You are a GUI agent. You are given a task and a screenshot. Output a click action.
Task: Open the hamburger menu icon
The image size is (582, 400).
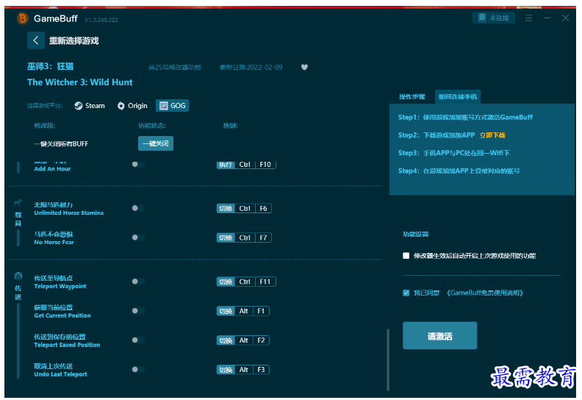pos(528,18)
